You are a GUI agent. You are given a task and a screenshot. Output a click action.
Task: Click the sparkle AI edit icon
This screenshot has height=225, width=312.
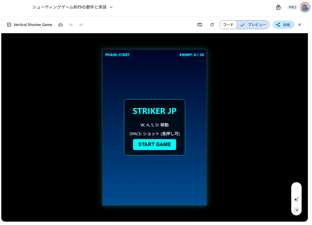[296, 199]
